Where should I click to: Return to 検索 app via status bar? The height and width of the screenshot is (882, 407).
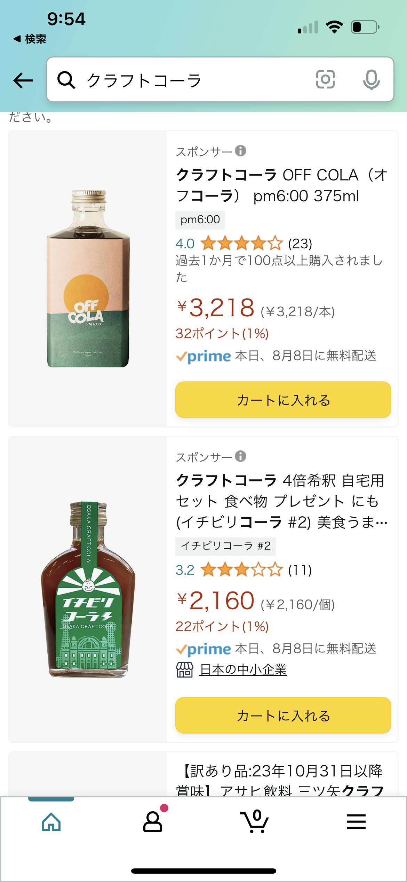click(x=30, y=39)
